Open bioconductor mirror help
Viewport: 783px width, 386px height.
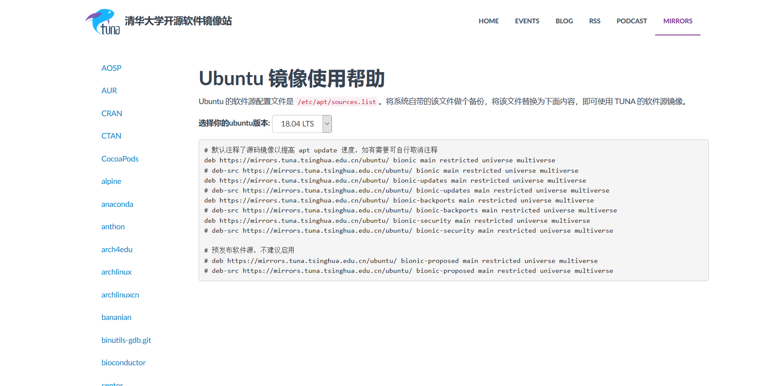[x=124, y=363]
